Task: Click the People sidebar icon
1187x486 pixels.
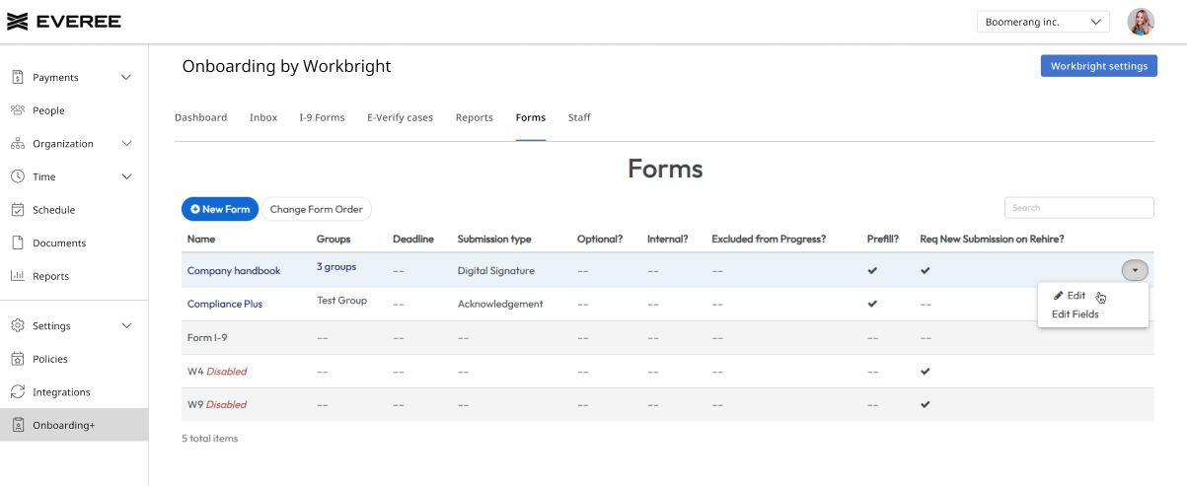Action: 18,110
